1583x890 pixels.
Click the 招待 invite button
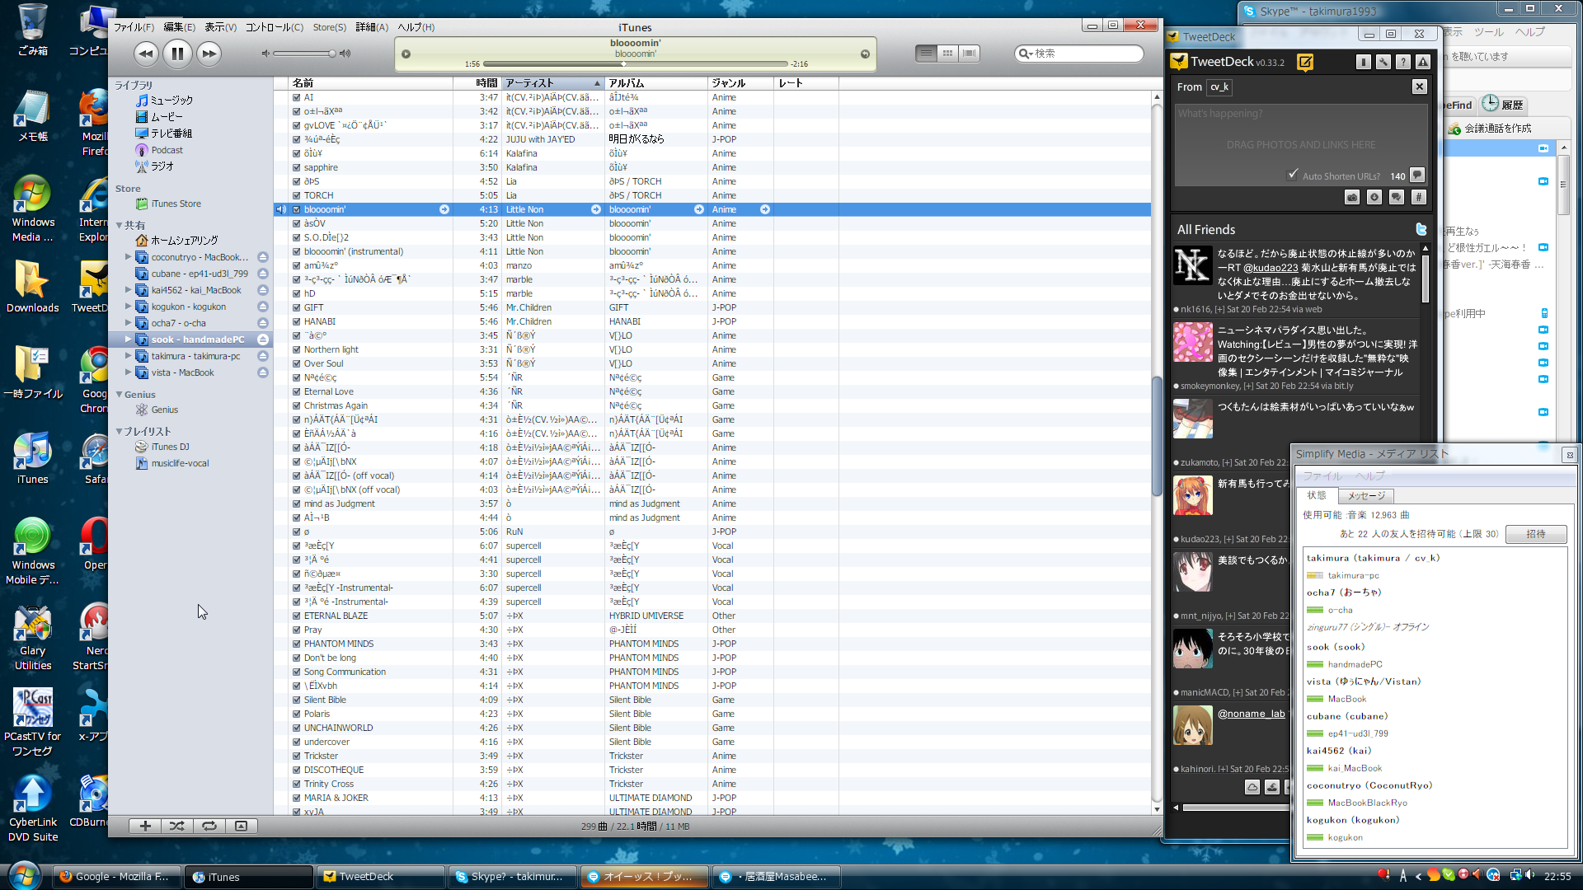1535,534
